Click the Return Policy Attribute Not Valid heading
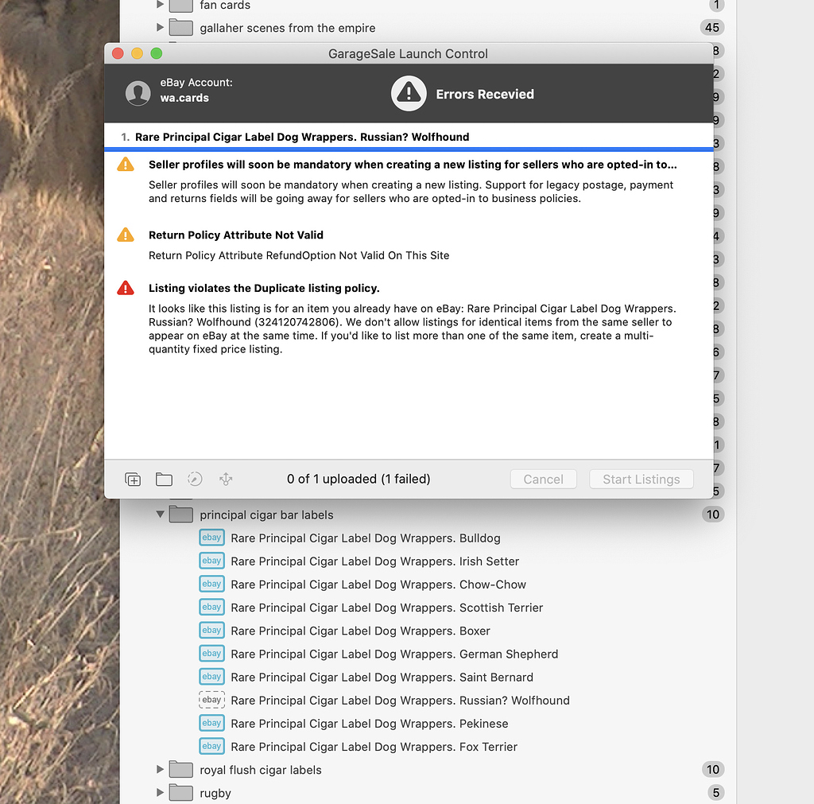 pos(235,235)
